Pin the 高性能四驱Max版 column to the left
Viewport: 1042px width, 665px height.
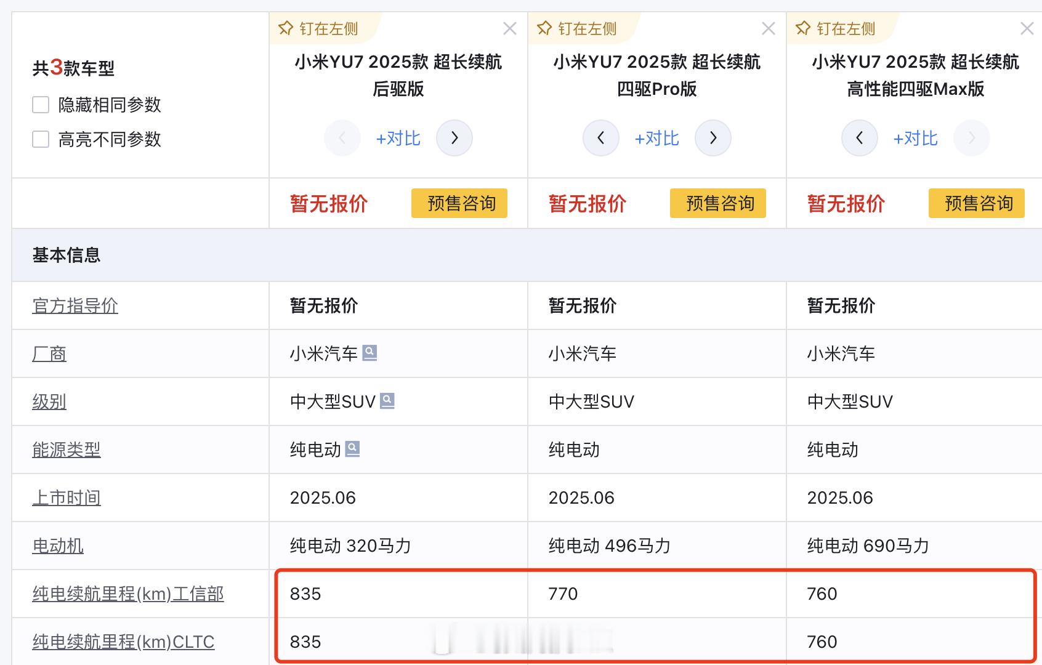coord(836,28)
